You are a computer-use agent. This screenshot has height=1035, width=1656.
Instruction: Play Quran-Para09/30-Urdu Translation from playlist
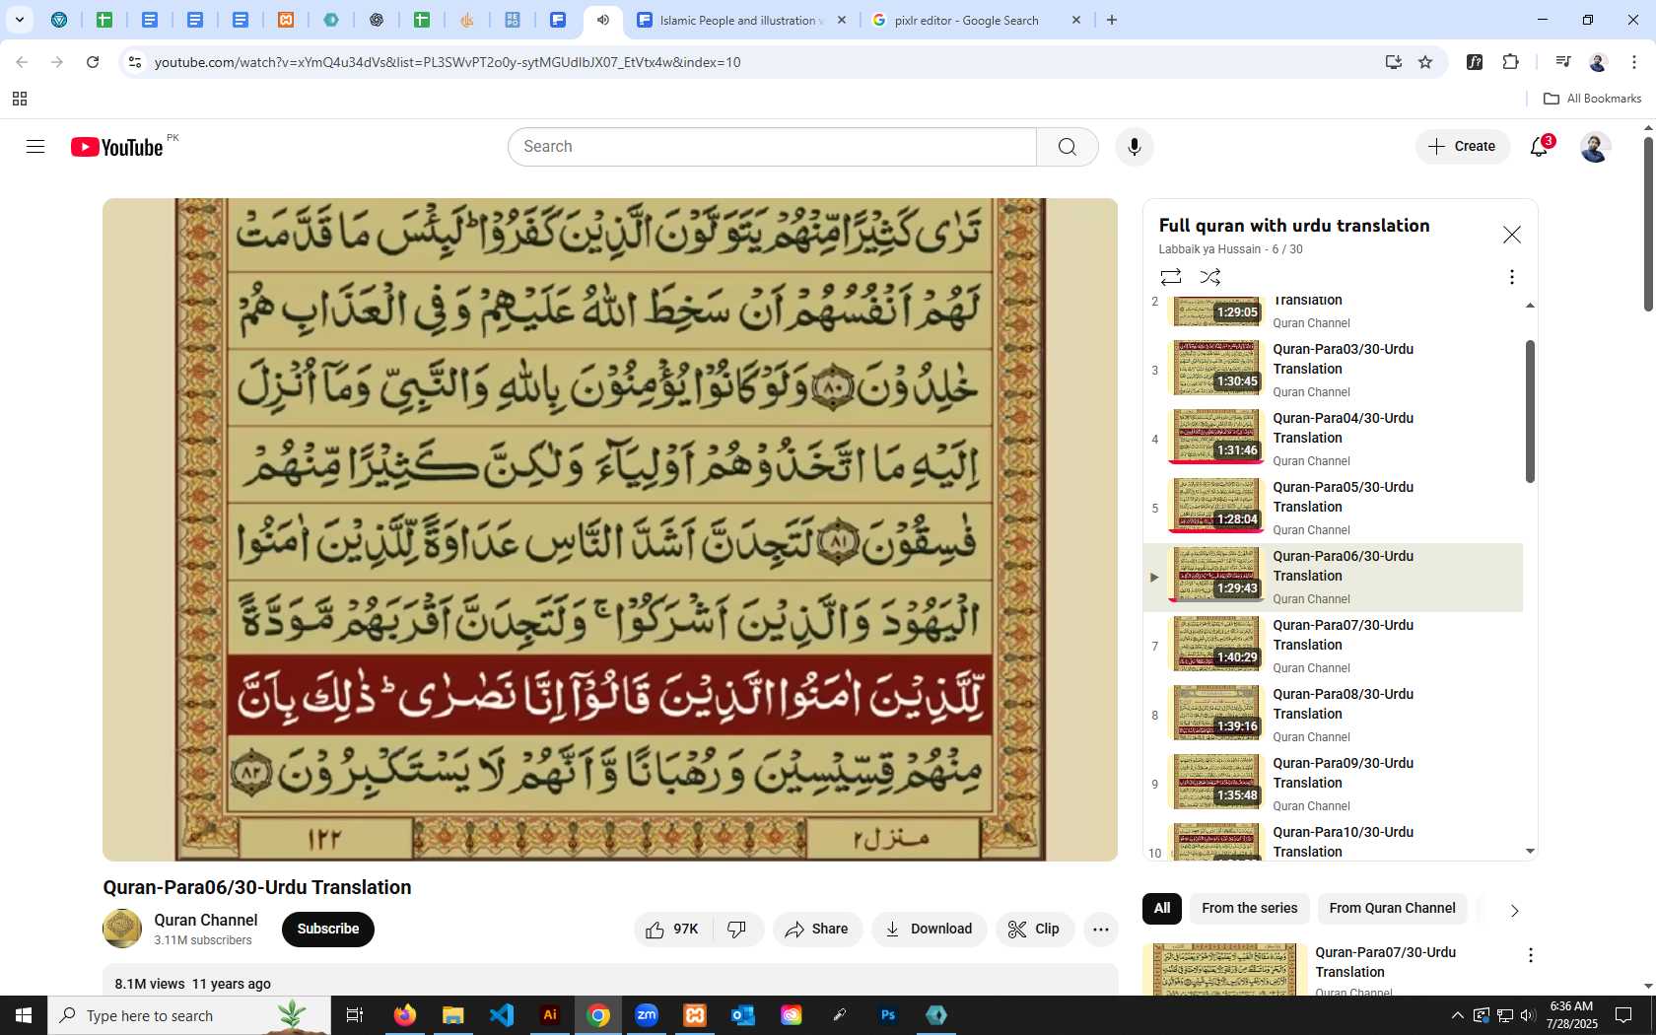click(1333, 785)
